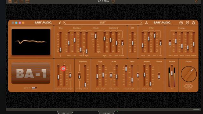This screenshot has height=114, width=203.
Task: Click the Oscillator 1 wave slider handle
Action: click(87, 51)
